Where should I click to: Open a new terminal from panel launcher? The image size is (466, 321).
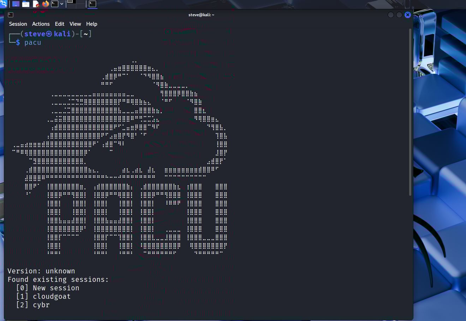[55, 4]
